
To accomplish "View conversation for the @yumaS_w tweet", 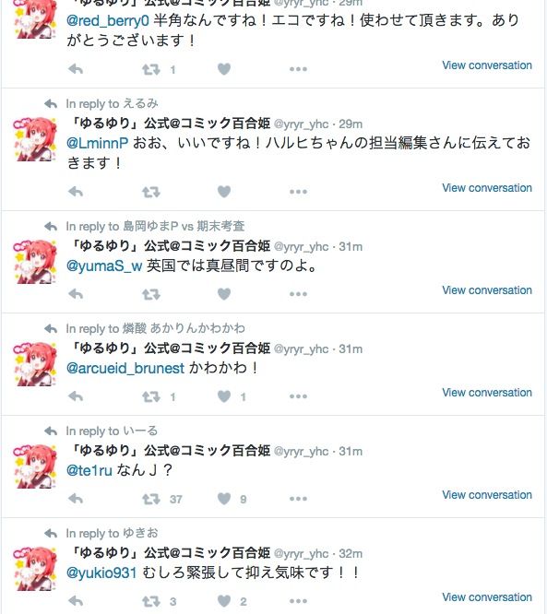I will coord(487,290).
